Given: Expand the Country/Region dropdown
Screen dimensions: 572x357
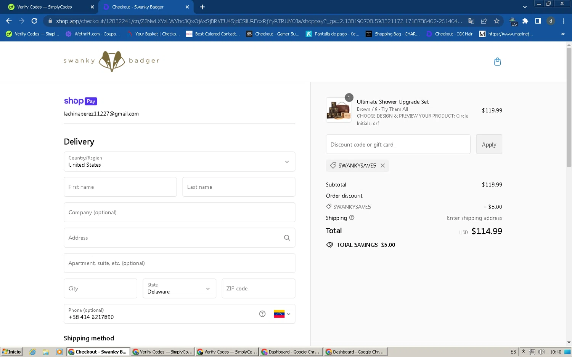Looking at the screenshot, I should click(x=179, y=162).
